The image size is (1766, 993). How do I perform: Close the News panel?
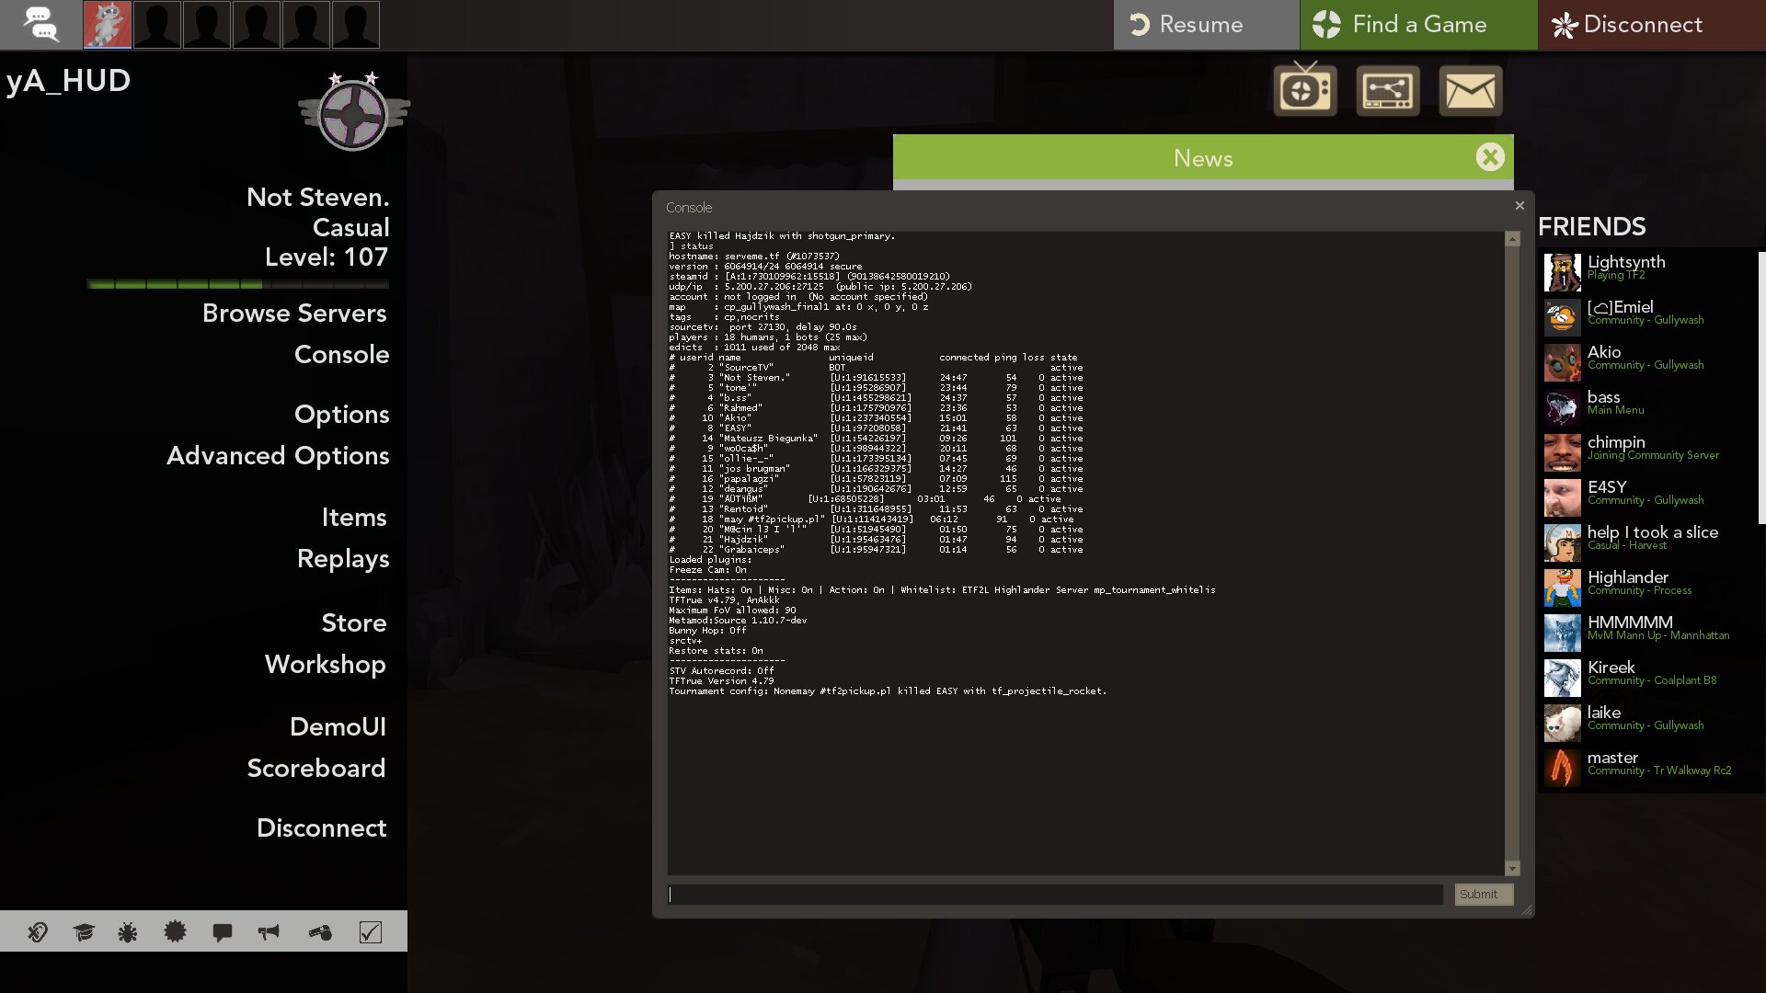[x=1489, y=157]
